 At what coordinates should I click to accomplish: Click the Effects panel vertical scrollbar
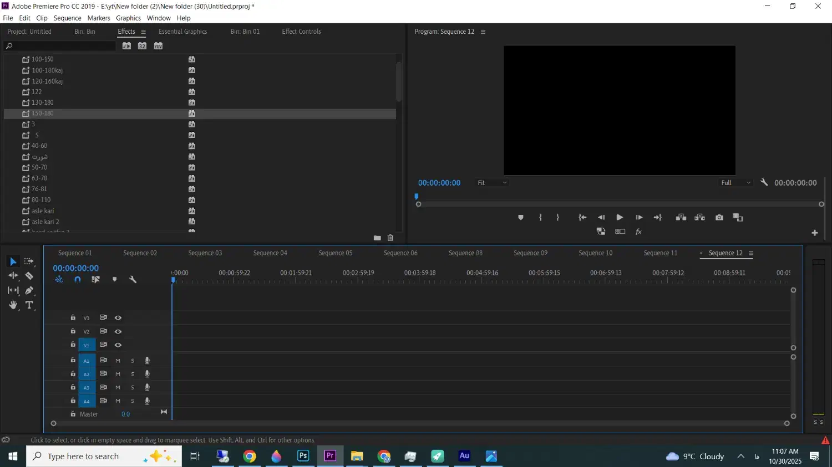(x=398, y=81)
